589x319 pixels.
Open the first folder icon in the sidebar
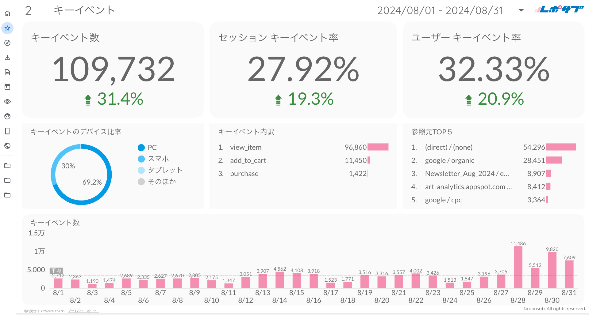pos(7,166)
